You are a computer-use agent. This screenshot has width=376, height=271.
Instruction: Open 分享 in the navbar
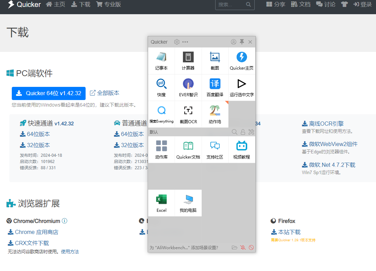coord(276,4)
